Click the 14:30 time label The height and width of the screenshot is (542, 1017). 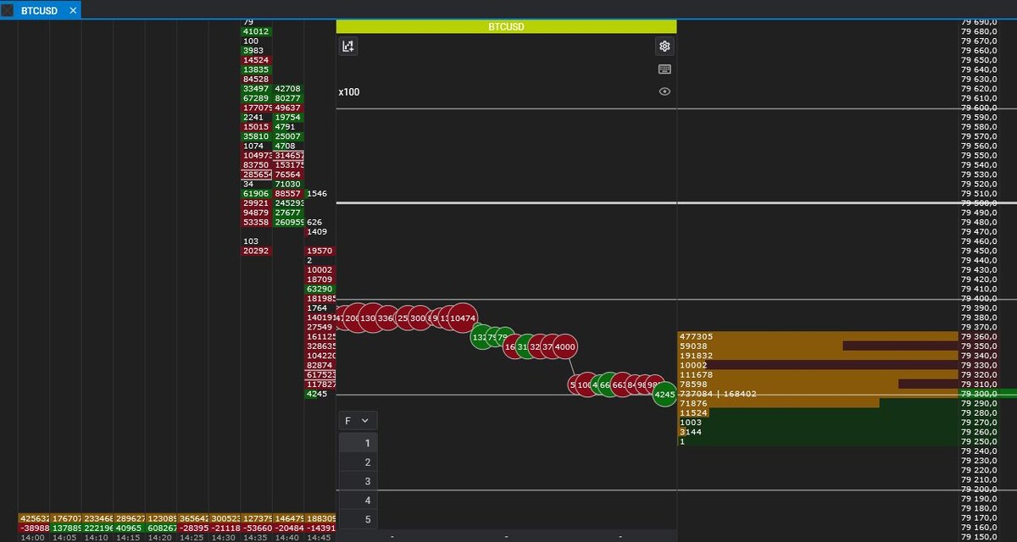[x=224, y=538]
